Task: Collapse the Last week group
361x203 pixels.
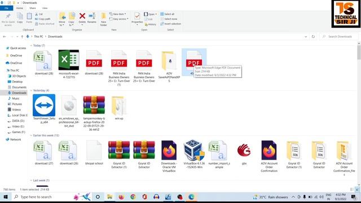Action: (x=31, y=180)
